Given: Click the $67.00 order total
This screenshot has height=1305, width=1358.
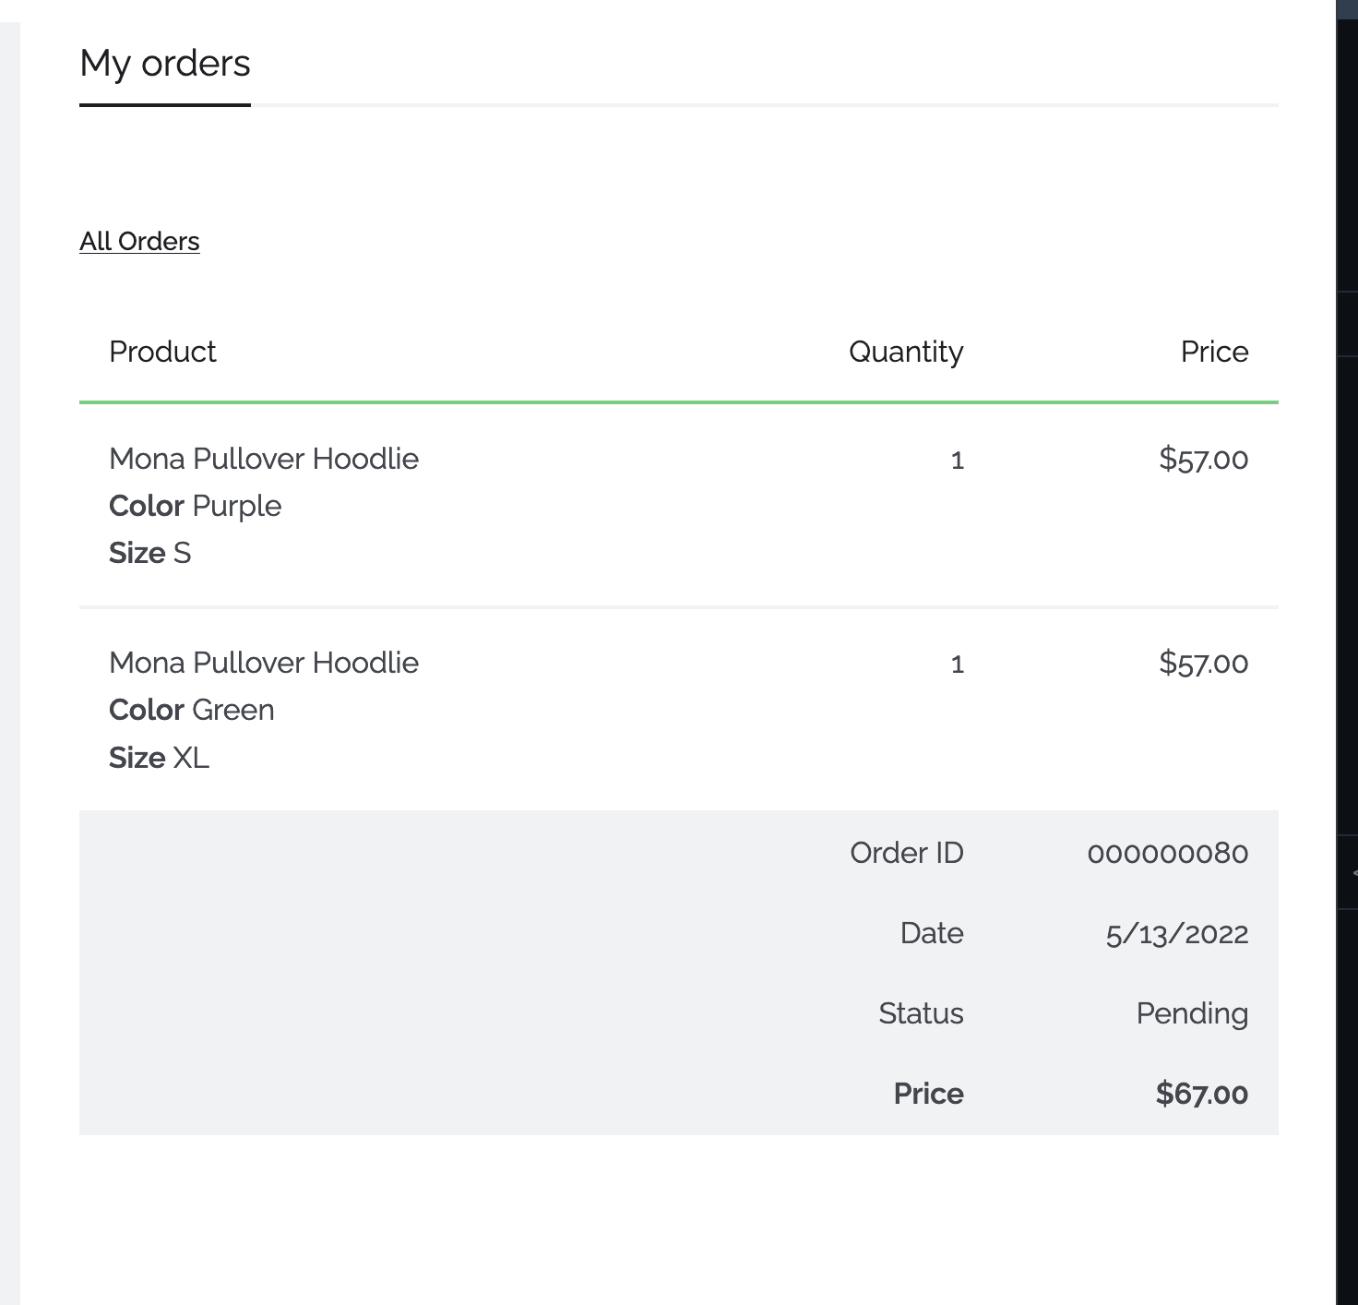Looking at the screenshot, I should click(x=1201, y=1094).
